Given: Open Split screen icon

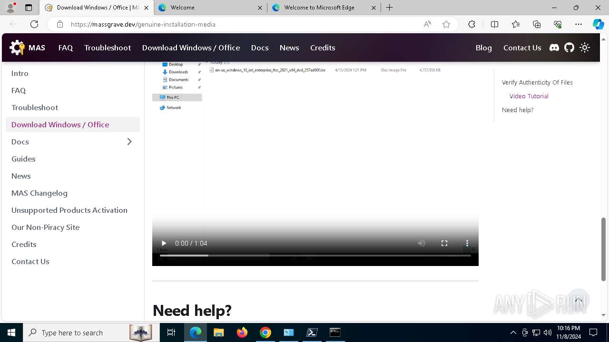Looking at the screenshot, I should 494,24.
